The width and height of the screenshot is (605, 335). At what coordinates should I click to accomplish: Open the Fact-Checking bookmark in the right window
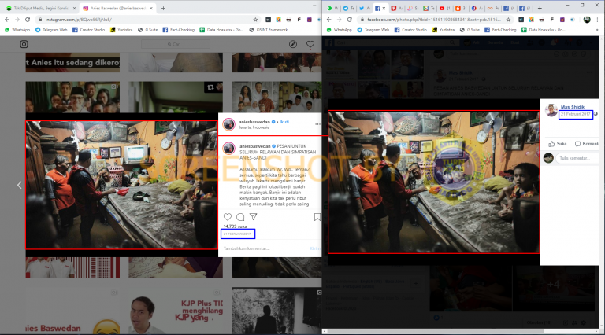coord(500,30)
